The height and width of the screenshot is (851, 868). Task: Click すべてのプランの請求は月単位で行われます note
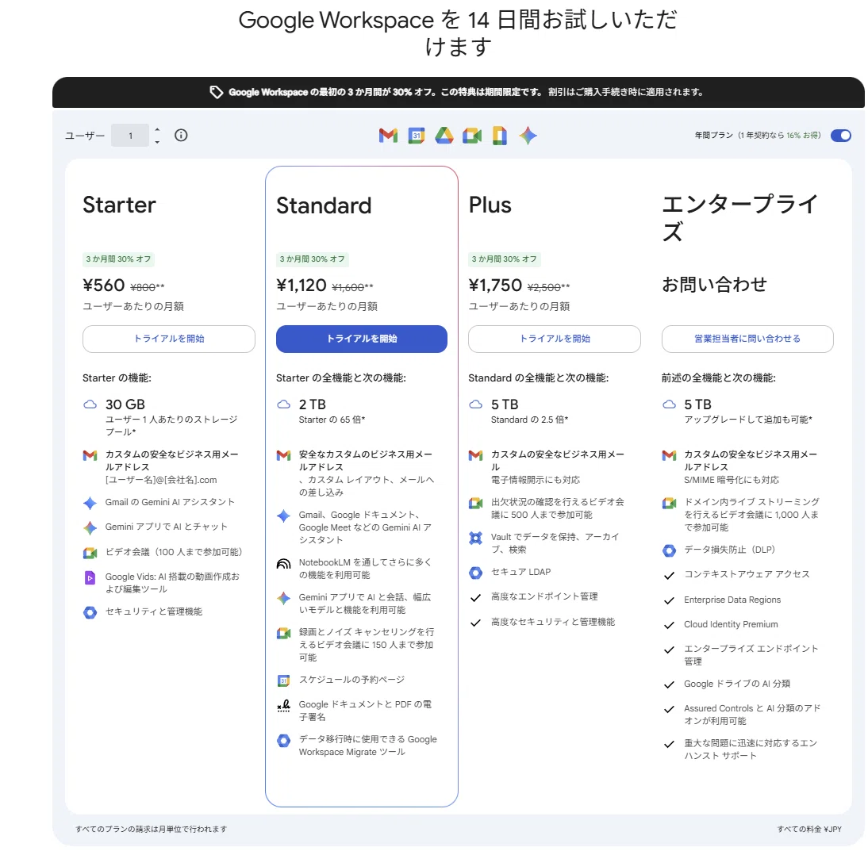[151, 830]
